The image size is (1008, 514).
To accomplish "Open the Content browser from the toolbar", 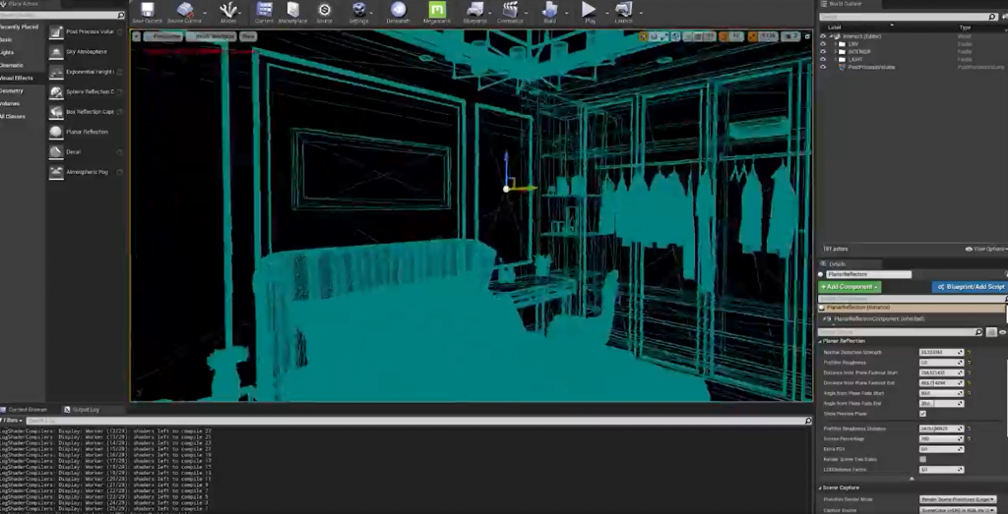I will coord(264,11).
